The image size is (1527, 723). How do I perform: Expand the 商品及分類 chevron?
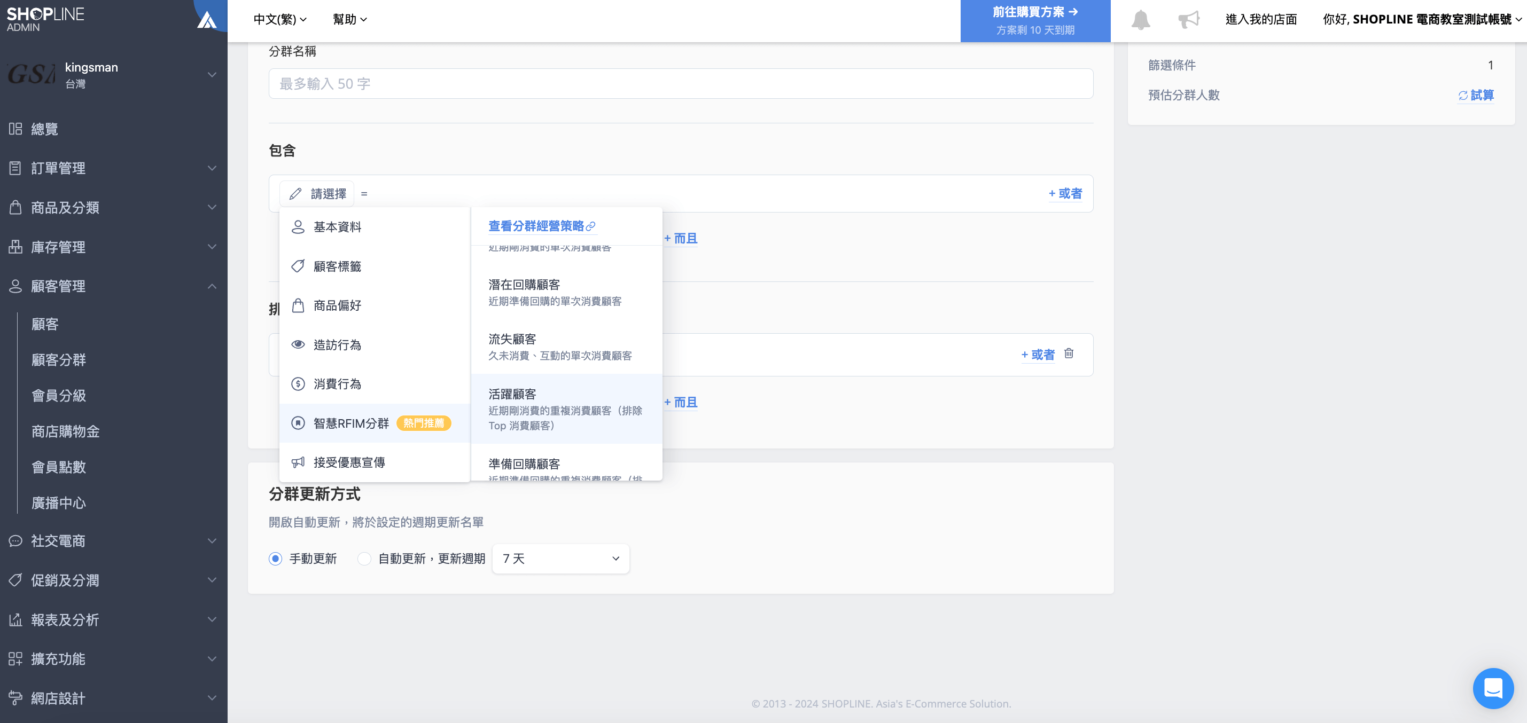[x=212, y=207]
